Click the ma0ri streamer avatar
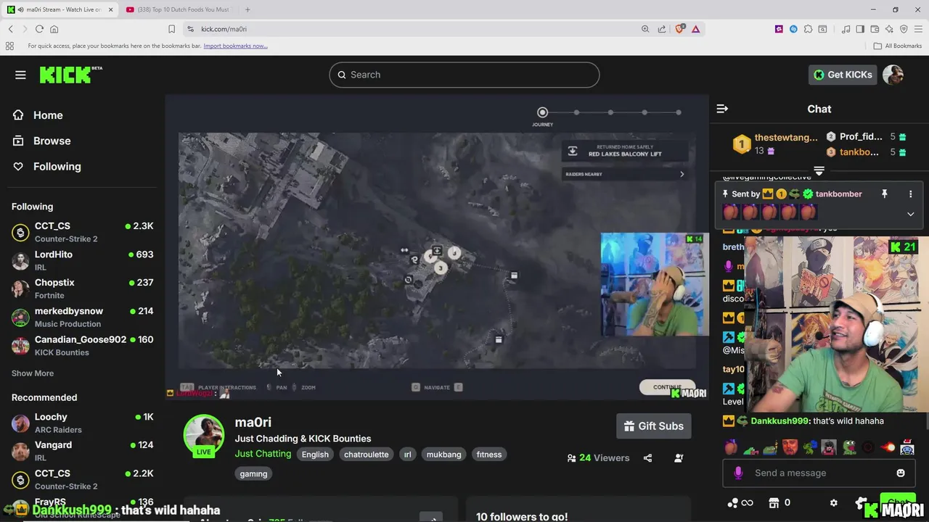The width and height of the screenshot is (929, 522). (x=203, y=434)
